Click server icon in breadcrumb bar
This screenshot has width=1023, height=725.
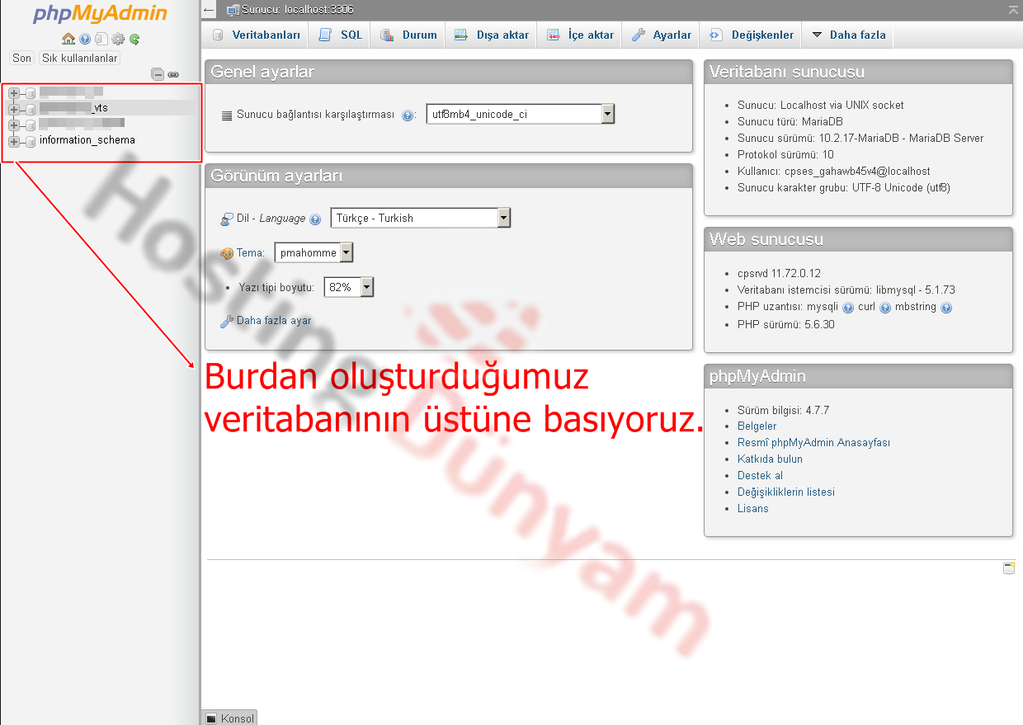tap(233, 10)
